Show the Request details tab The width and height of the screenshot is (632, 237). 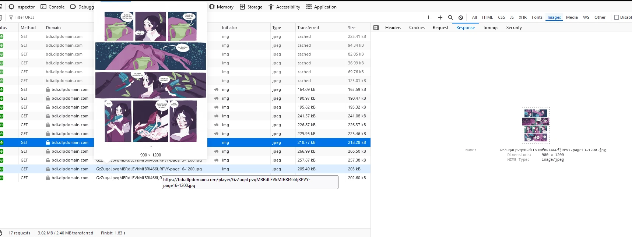coord(440,28)
